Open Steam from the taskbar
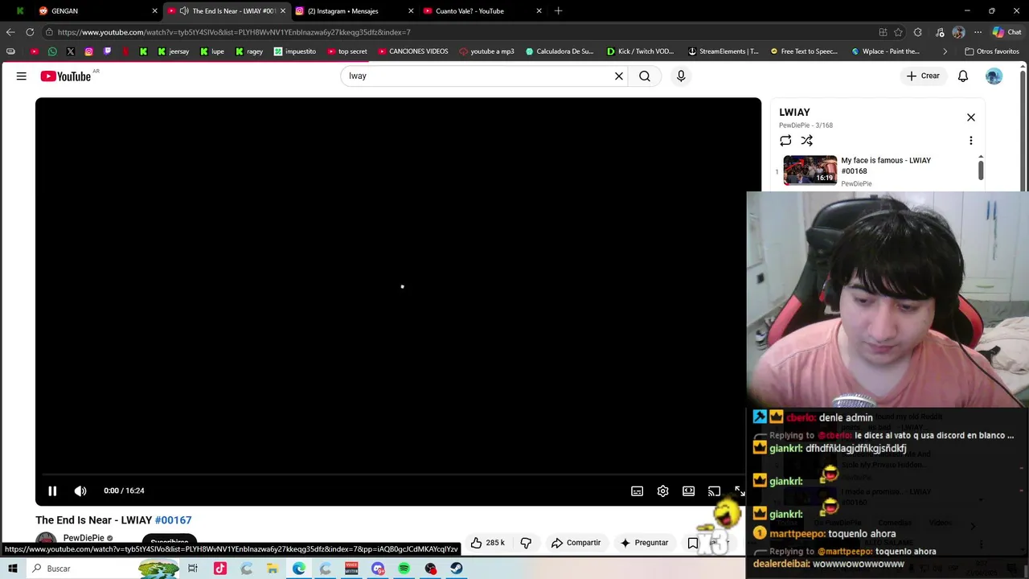Screen dimensions: 1029x579 tap(457, 569)
